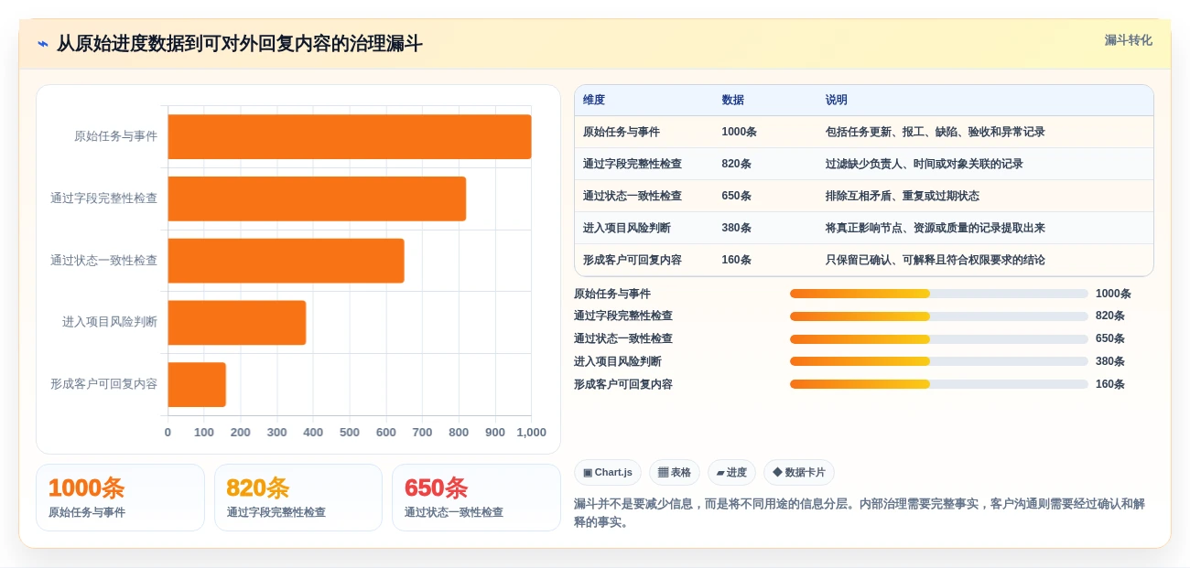Click description 只保留已确认、可解释且符合权限要求的结论
This screenshot has height=568, width=1190.
(x=935, y=260)
